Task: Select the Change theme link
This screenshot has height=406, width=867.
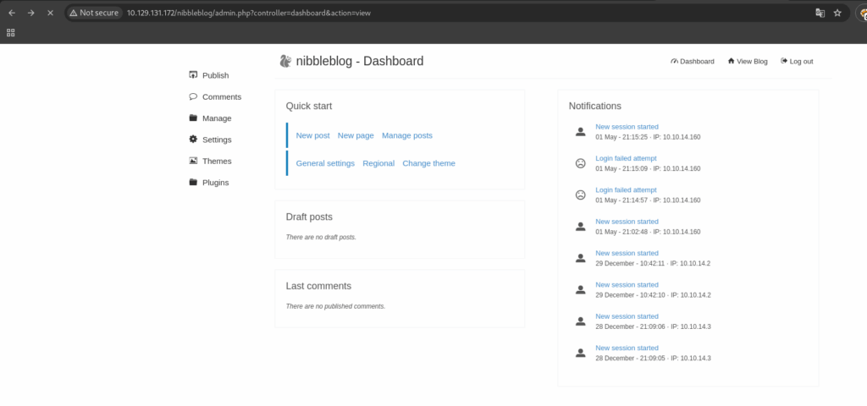Action: pyautogui.click(x=429, y=163)
